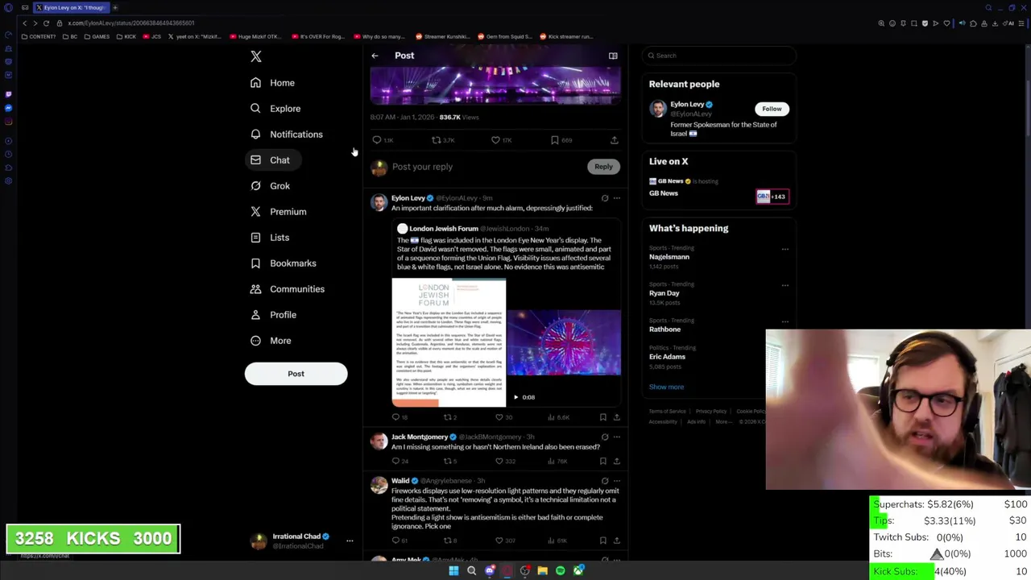Click the Reply button

pos(603,167)
